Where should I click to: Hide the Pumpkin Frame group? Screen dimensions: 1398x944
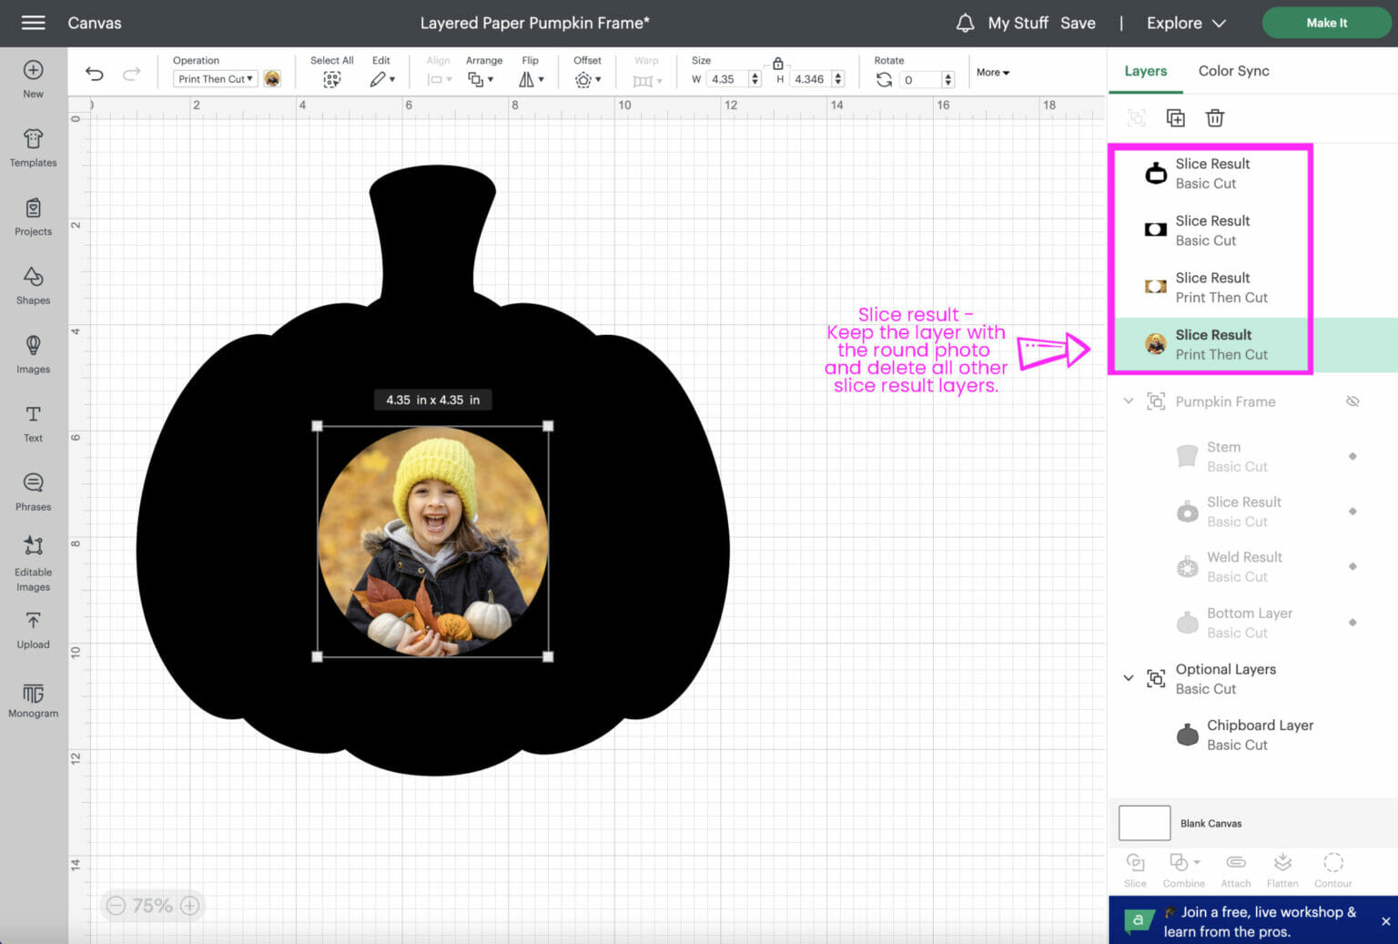1352,401
